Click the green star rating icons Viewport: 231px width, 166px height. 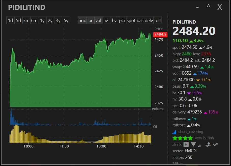[182, 138]
